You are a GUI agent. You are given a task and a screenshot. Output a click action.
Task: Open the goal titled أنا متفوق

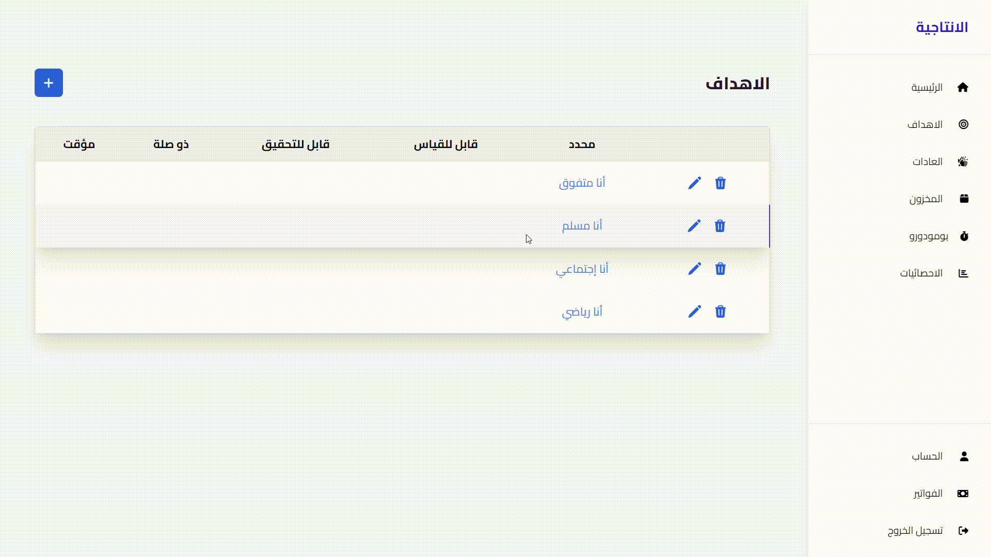(582, 183)
